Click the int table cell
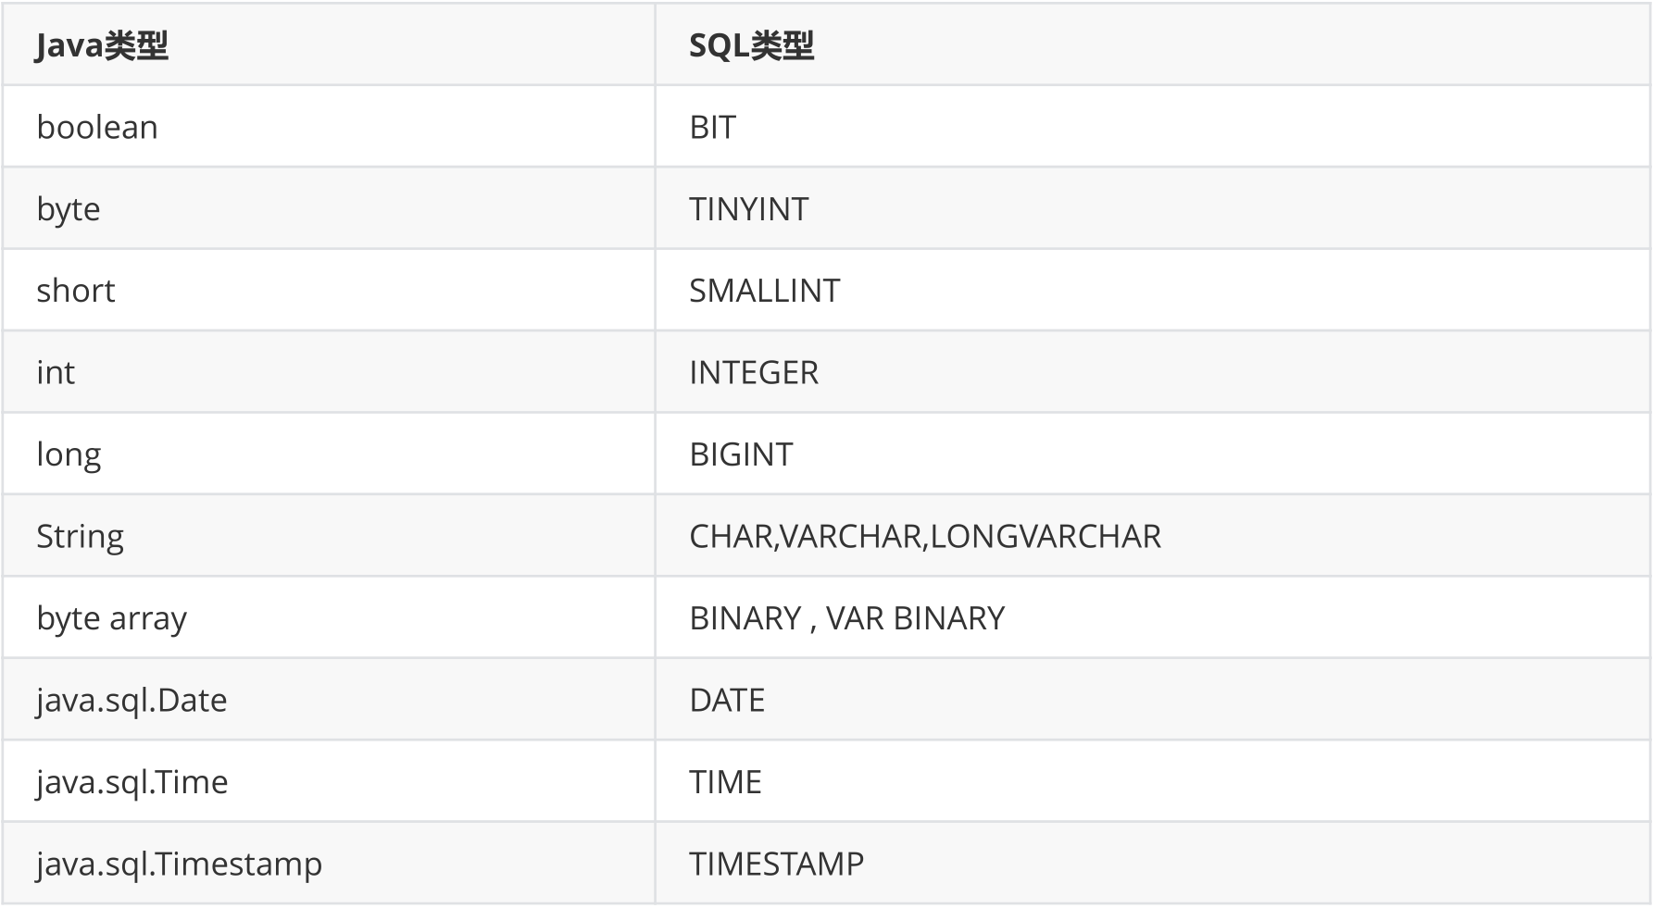 click(x=56, y=372)
